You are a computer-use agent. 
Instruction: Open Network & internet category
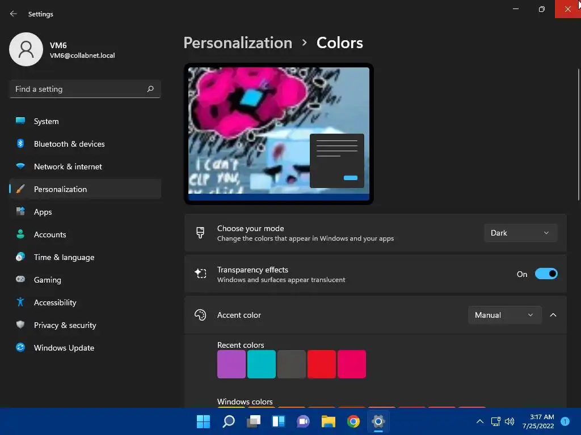(x=85, y=167)
